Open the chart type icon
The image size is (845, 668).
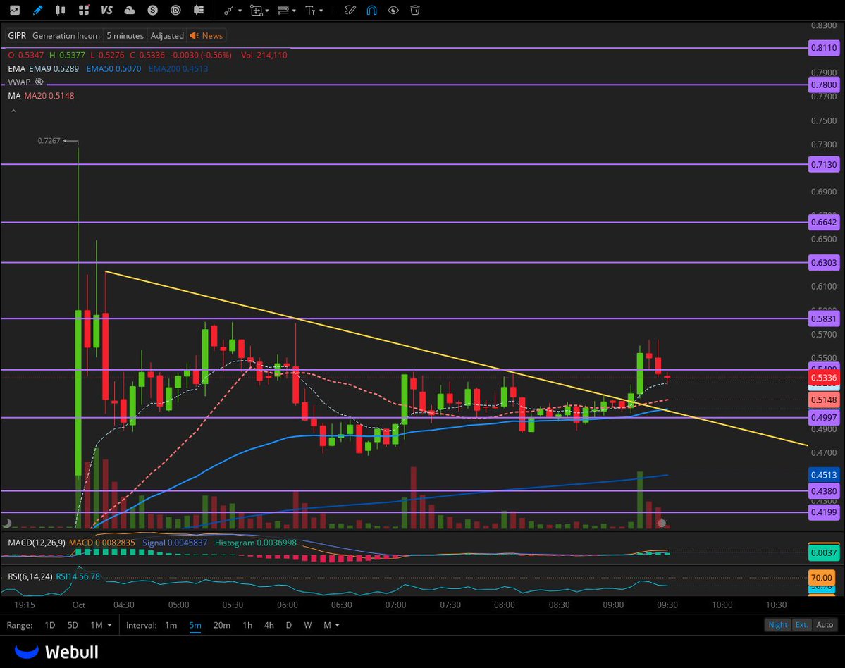pyautogui.click(x=15, y=11)
